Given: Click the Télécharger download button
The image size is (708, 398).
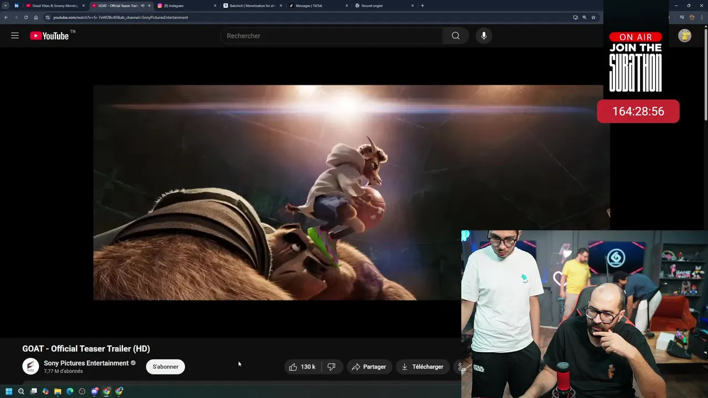Looking at the screenshot, I should pyautogui.click(x=423, y=367).
